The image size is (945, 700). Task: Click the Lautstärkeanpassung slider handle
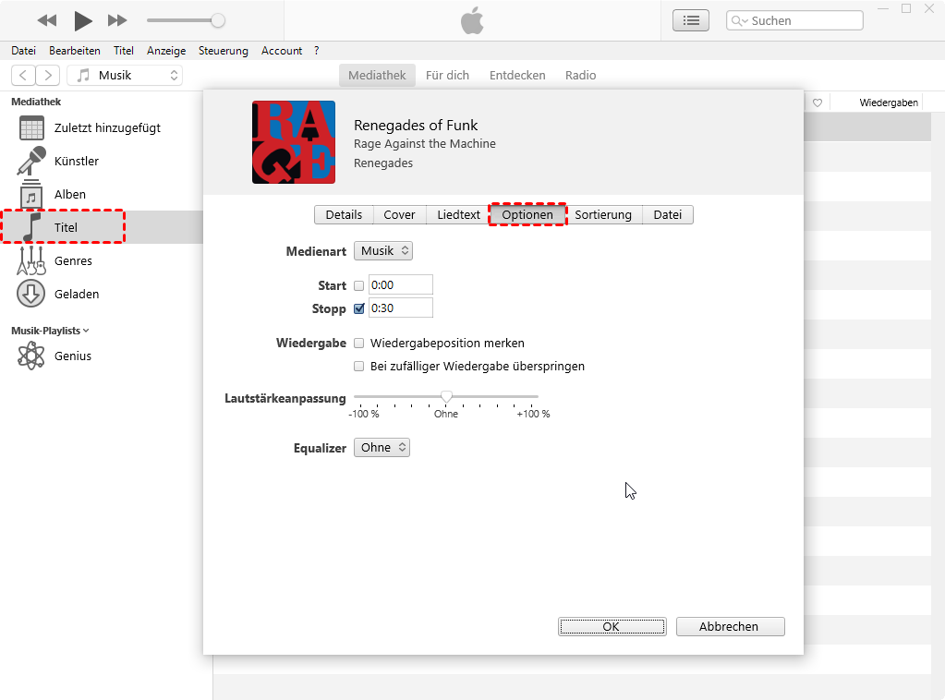(446, 396)
